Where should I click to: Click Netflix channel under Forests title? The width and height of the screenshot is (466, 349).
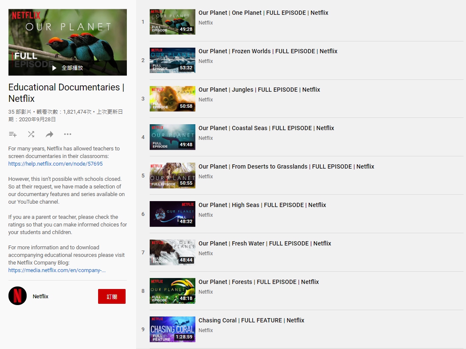206,292
